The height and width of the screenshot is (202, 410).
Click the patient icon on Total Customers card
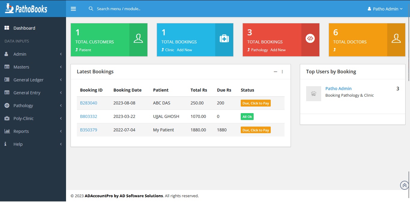click(x=138, y=39)
